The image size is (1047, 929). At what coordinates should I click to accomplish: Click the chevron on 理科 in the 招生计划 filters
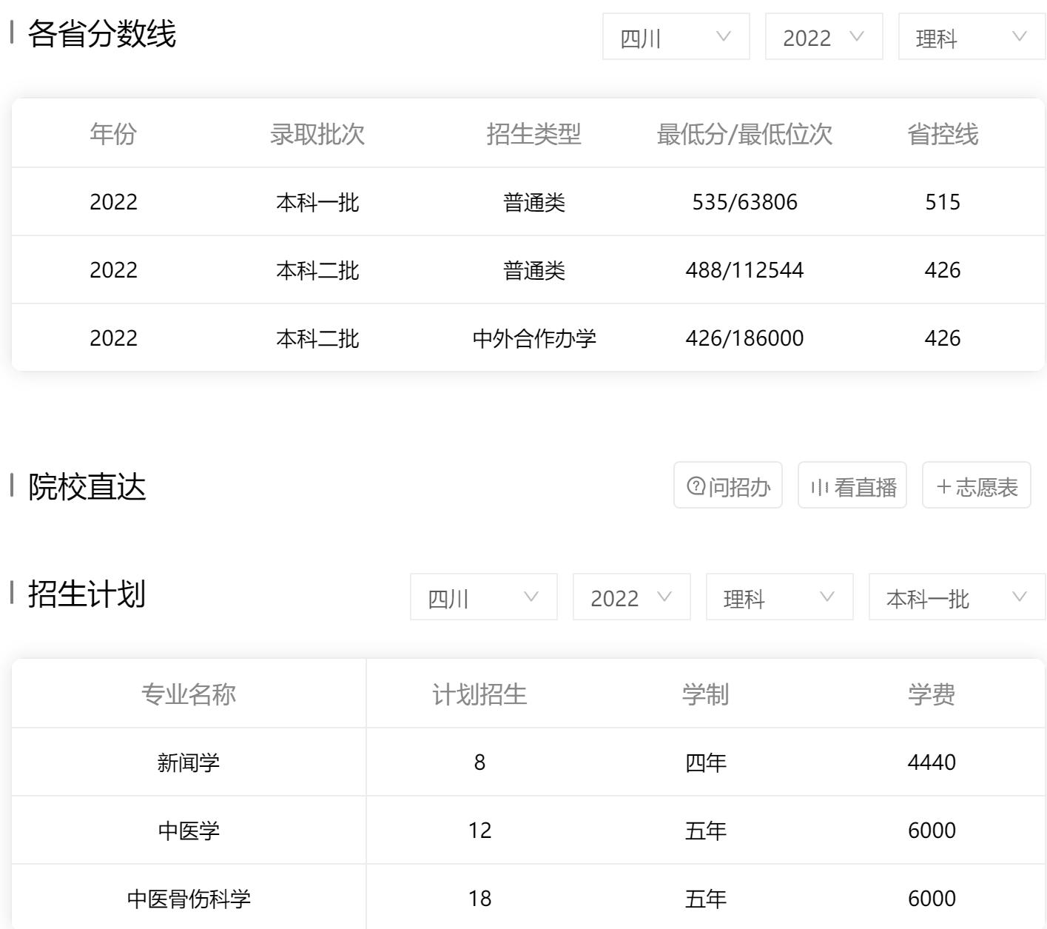tap(827, 597)
